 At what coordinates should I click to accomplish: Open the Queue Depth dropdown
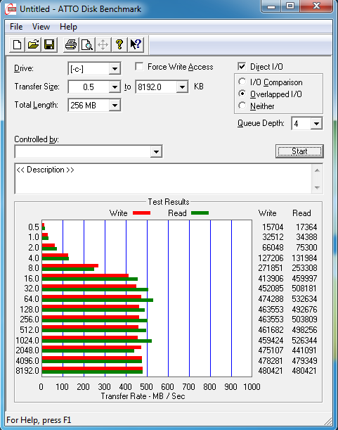(x=316, y=124)
